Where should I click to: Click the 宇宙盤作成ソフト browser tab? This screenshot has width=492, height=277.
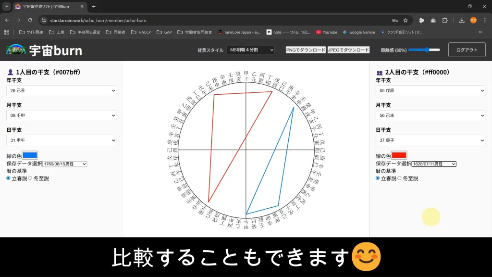(48, 6)
